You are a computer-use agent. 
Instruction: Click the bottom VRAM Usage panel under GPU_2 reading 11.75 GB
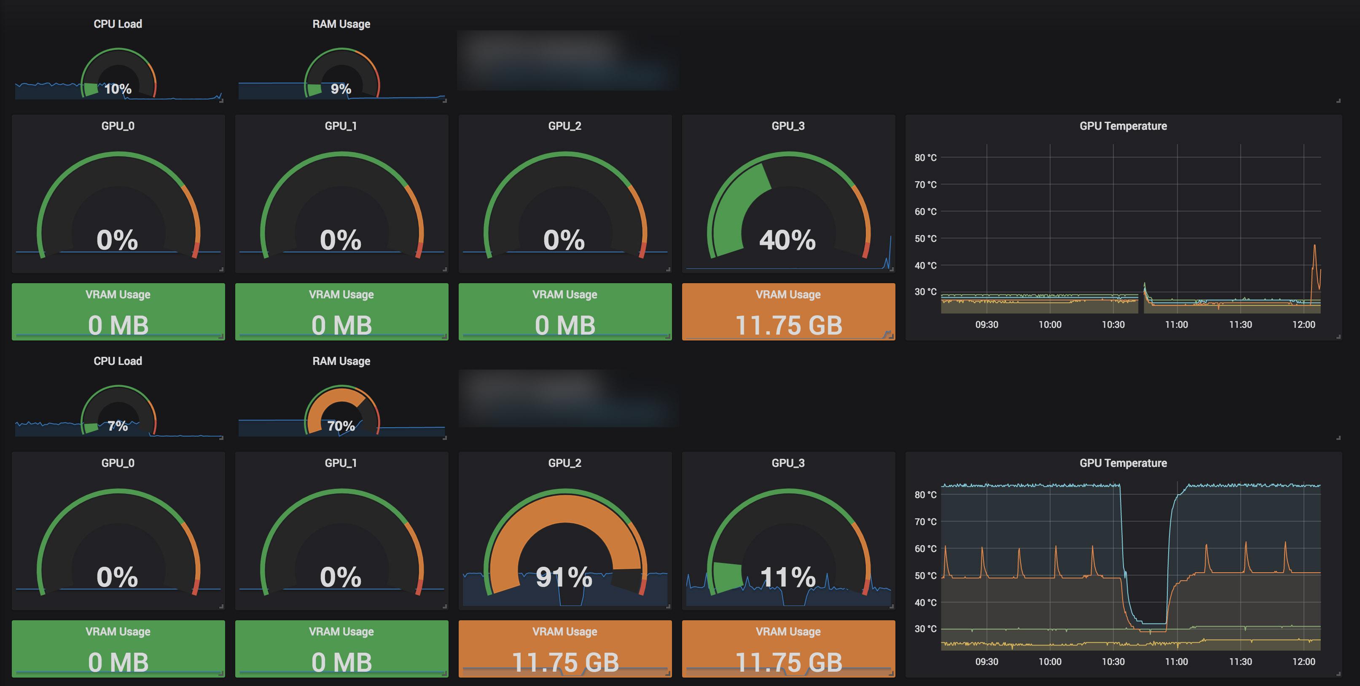(565, 649)
